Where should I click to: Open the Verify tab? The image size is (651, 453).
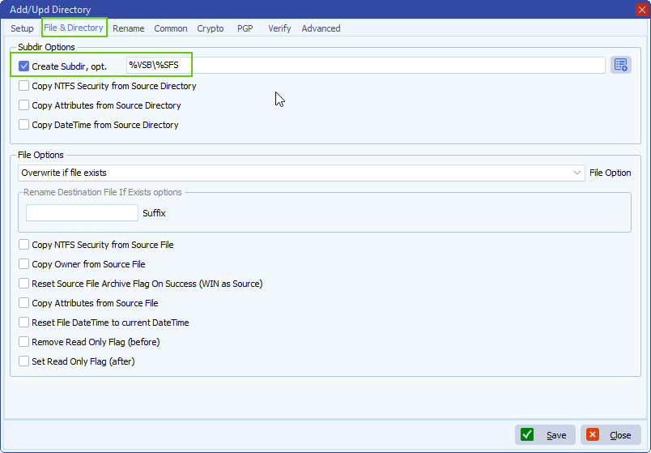coord(279,28)
